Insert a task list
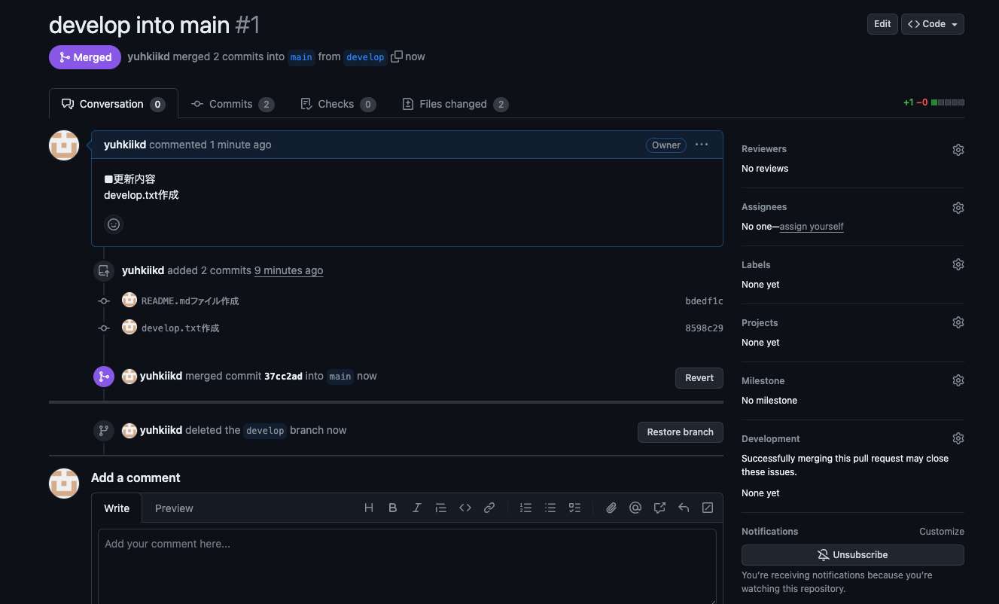The image size is (999, 604). [x=574, y=508]
